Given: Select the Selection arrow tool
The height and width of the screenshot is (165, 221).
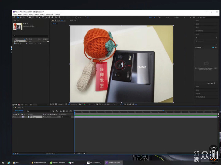Looking at the screenshot, I should click(x=18, y=17).
